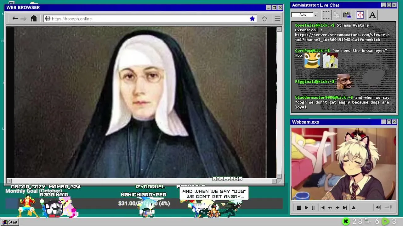Open the Auto dropdown in Live Chat
The height and width of the screenshot is (226, 403).
(x=315, y=15)
